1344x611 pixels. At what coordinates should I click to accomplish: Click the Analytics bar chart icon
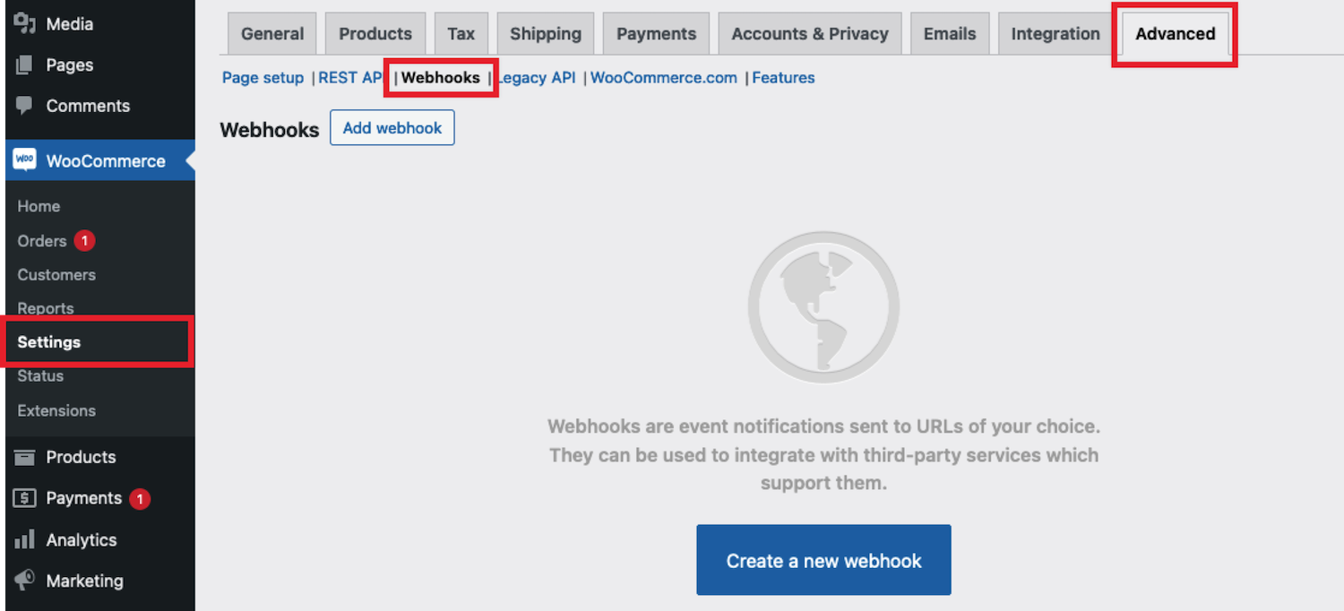pos(25,539)
